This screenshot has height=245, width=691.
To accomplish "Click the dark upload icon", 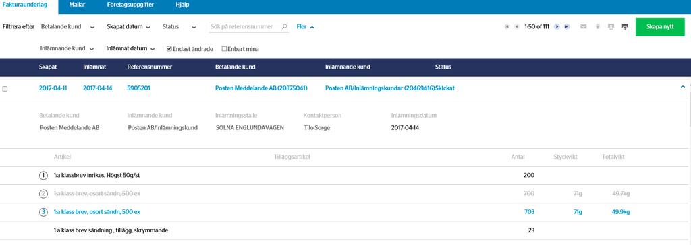I will 625,27.
